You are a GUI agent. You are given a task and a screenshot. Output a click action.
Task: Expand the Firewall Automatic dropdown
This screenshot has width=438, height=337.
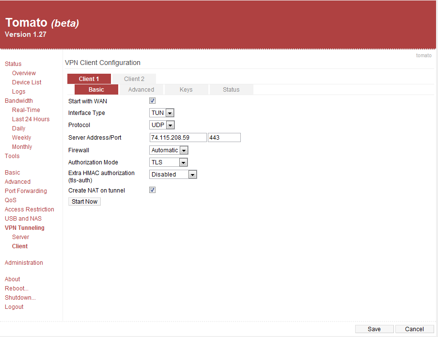[169, 150]
